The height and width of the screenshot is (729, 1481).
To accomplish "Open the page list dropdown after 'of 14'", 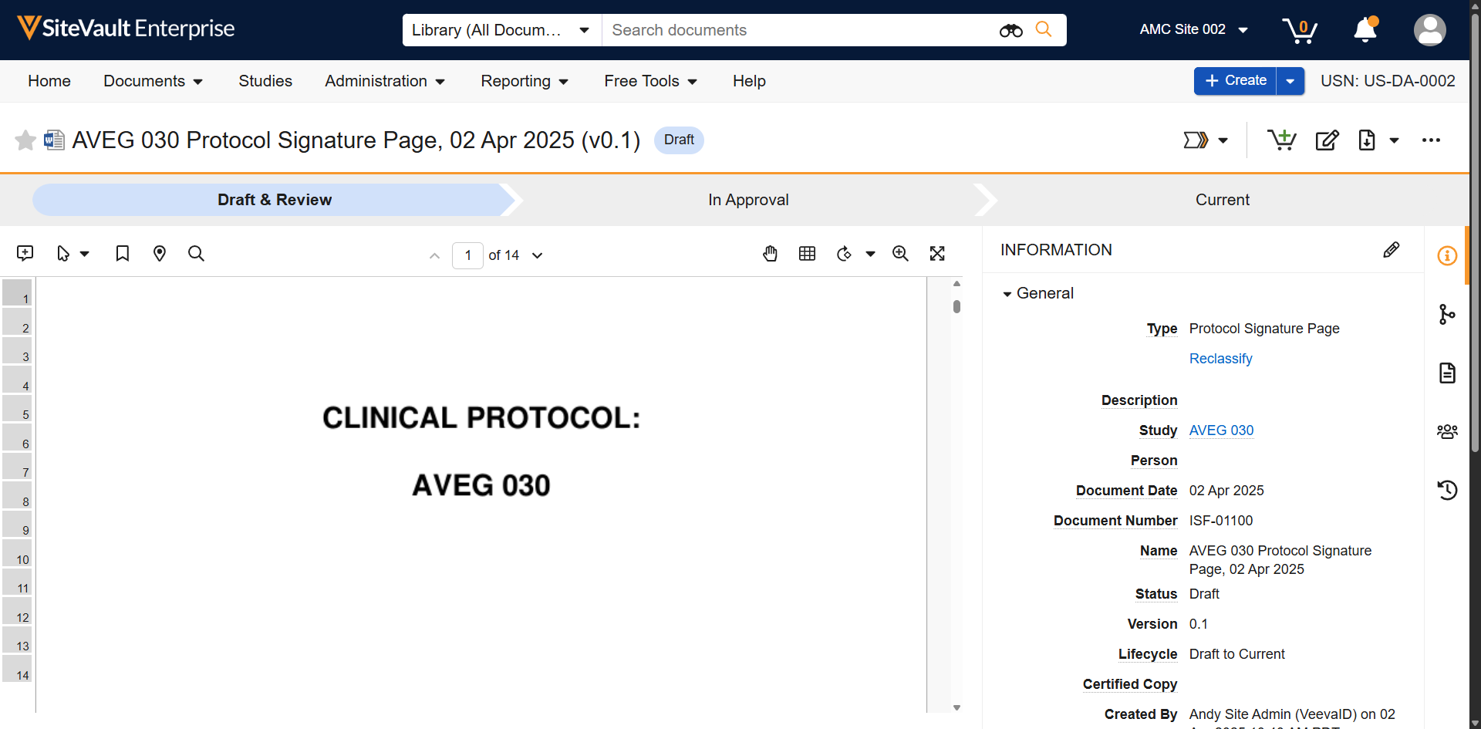I will (538, 255).
